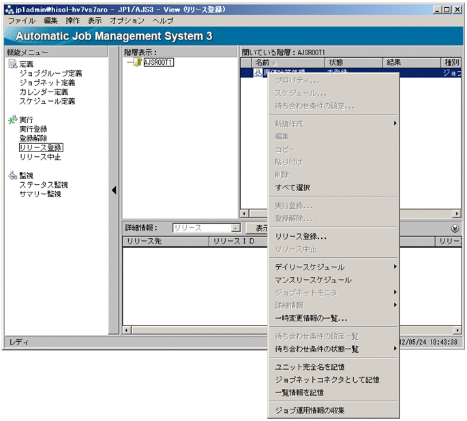Select リリース登録 in function menu
This screenshot has width=467, height=421.
pos(41,147)
